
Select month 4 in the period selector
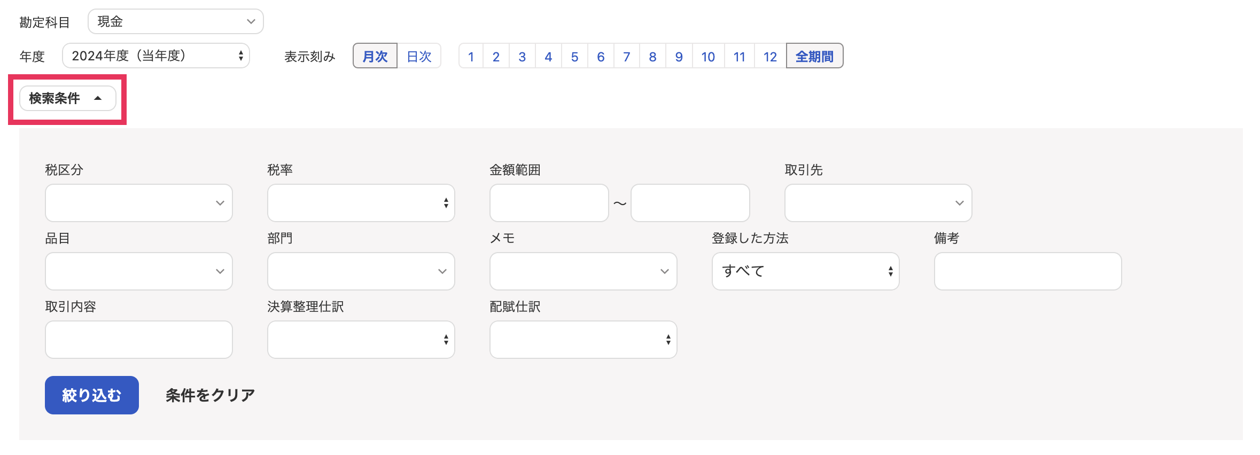548,56
